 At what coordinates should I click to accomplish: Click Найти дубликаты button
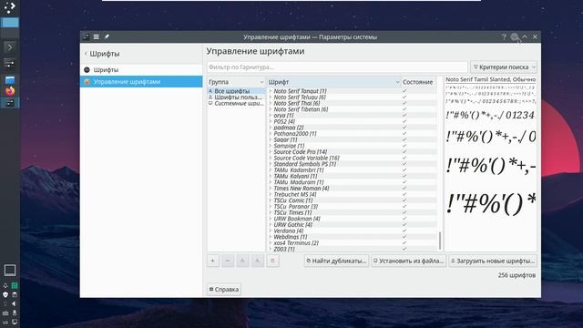tap(336, 261)
